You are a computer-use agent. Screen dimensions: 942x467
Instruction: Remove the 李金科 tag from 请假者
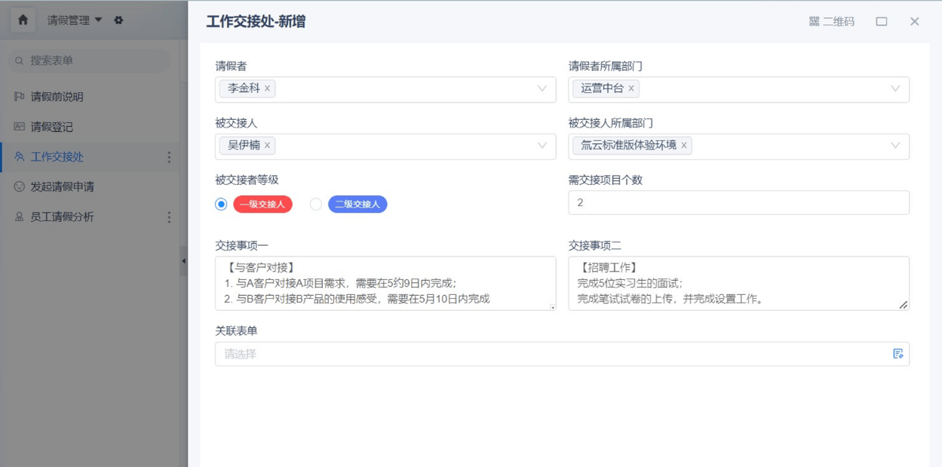(267, 88)
